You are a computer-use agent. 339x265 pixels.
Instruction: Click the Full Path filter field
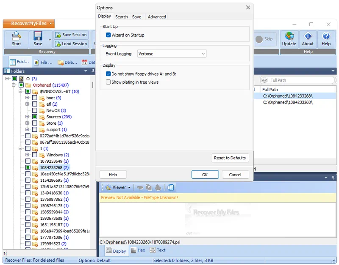(x=297, y=80)
